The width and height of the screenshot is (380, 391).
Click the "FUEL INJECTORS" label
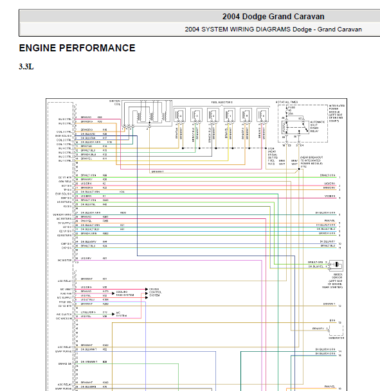(222, 102)
